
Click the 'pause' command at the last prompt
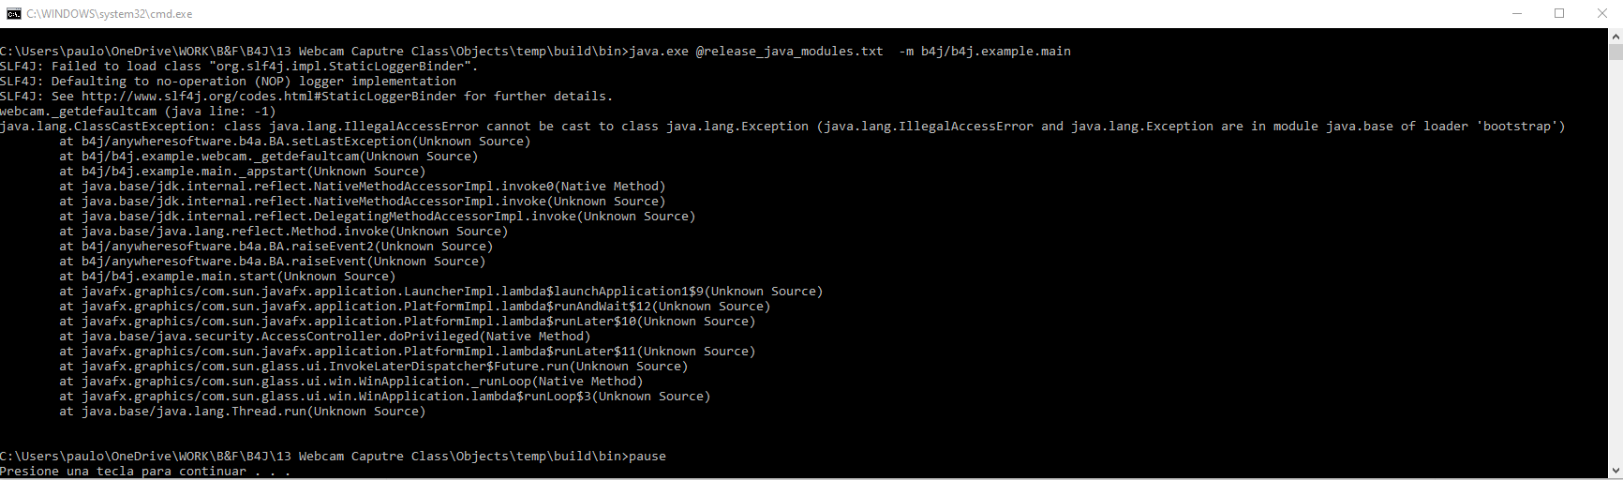click(x=647, y=457)
